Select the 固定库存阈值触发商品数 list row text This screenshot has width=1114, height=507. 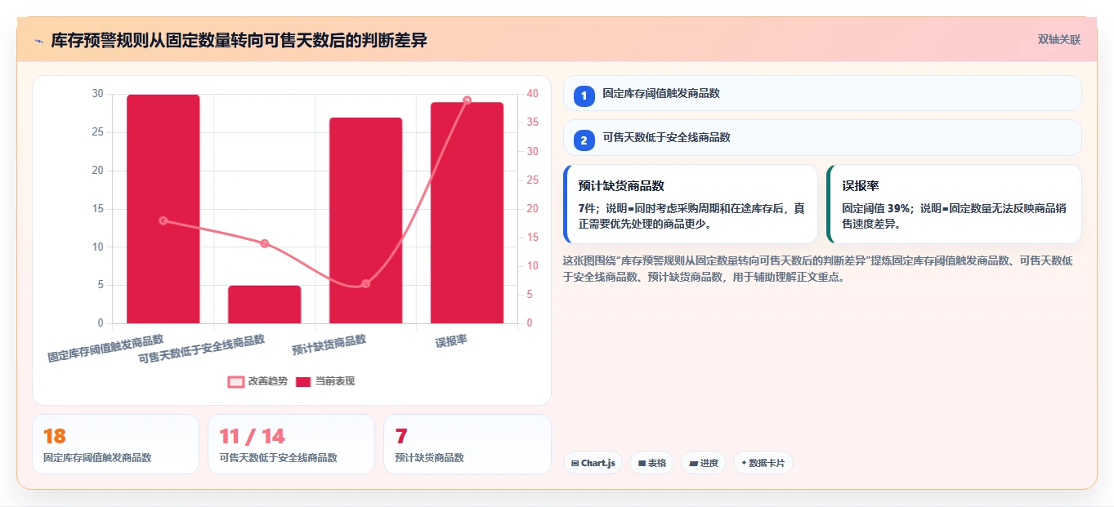(x=661, y=94)
